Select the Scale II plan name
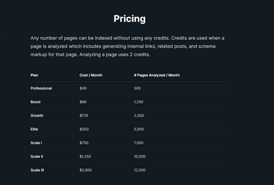Screen dimensions: 274x185 click(37, 156)
